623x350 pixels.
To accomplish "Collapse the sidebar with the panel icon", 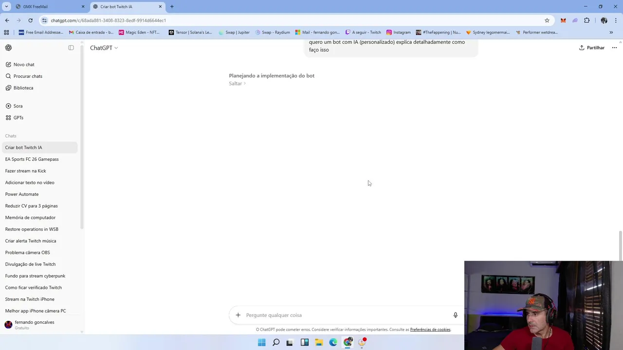I will pyautogui.click(x=71, y=48).
